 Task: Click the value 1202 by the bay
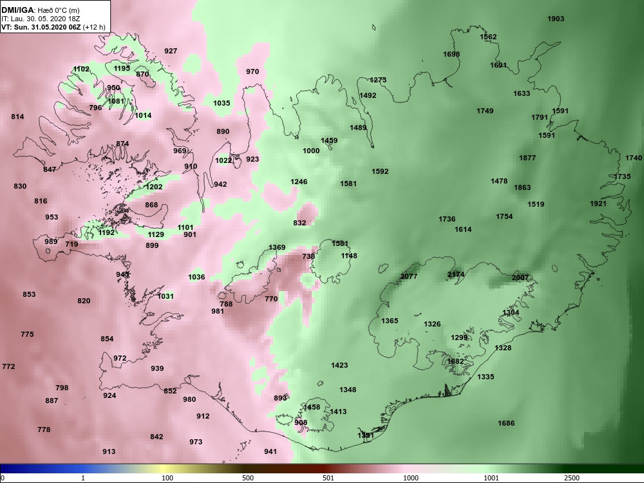pyautogui.click(x=155, y=187)
